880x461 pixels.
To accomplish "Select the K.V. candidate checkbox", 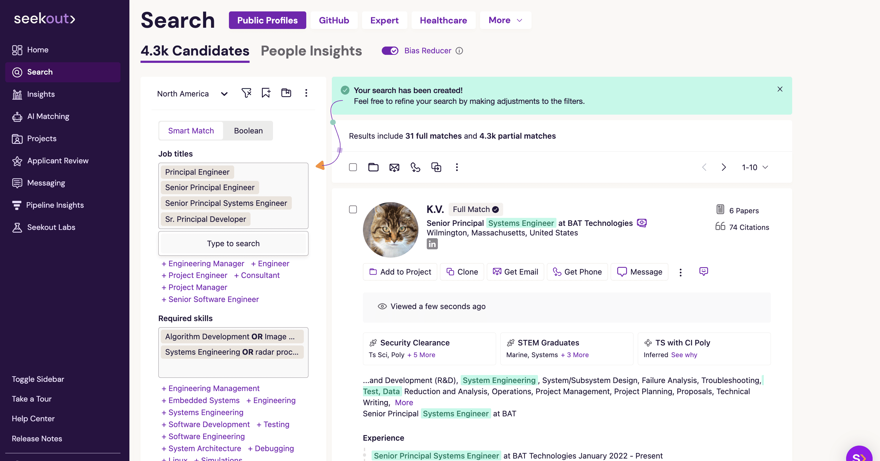I will tap(353, 209).
